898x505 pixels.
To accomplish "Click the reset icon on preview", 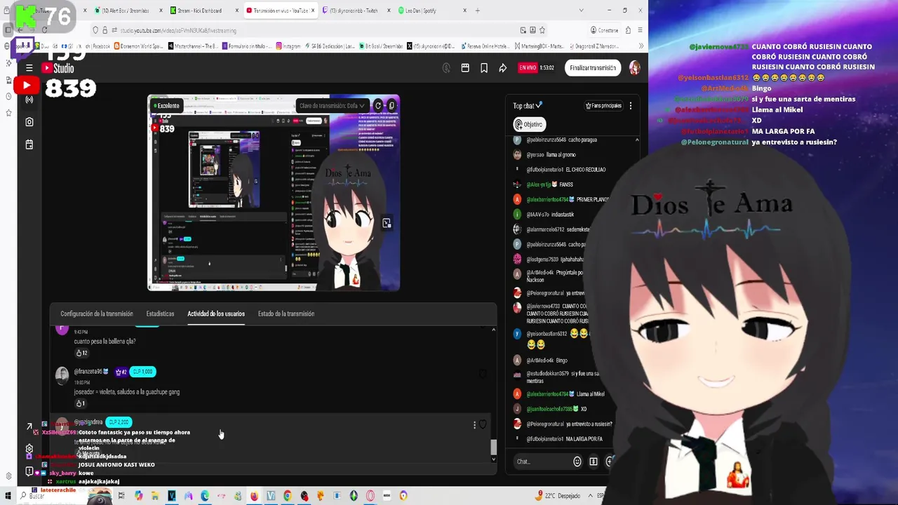I will point(378,106).
